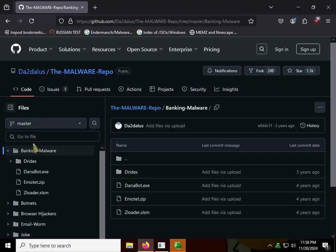This screenshot has height=252, width=336.
Task: Expand the Joke folder in tree
Action: pyautogui.click(x=8, y=235)
